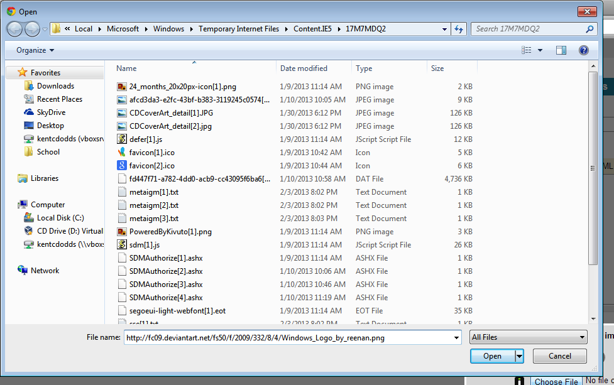The image size is (614, 385).
Task: Open the File name history dropdown arrow
Action: [457, 338]
